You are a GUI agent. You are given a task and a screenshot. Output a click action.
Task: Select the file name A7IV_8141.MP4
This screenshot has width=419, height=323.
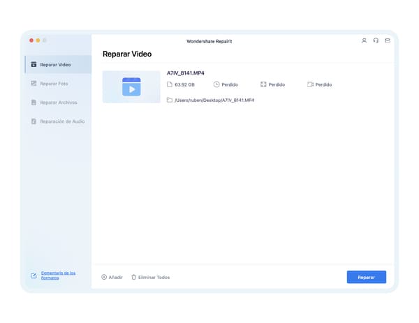[186, 73]
